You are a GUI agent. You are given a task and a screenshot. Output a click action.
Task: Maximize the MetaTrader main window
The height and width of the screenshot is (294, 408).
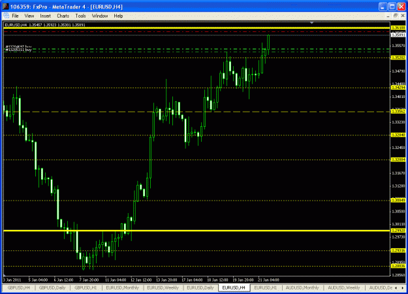click(392, 7)
